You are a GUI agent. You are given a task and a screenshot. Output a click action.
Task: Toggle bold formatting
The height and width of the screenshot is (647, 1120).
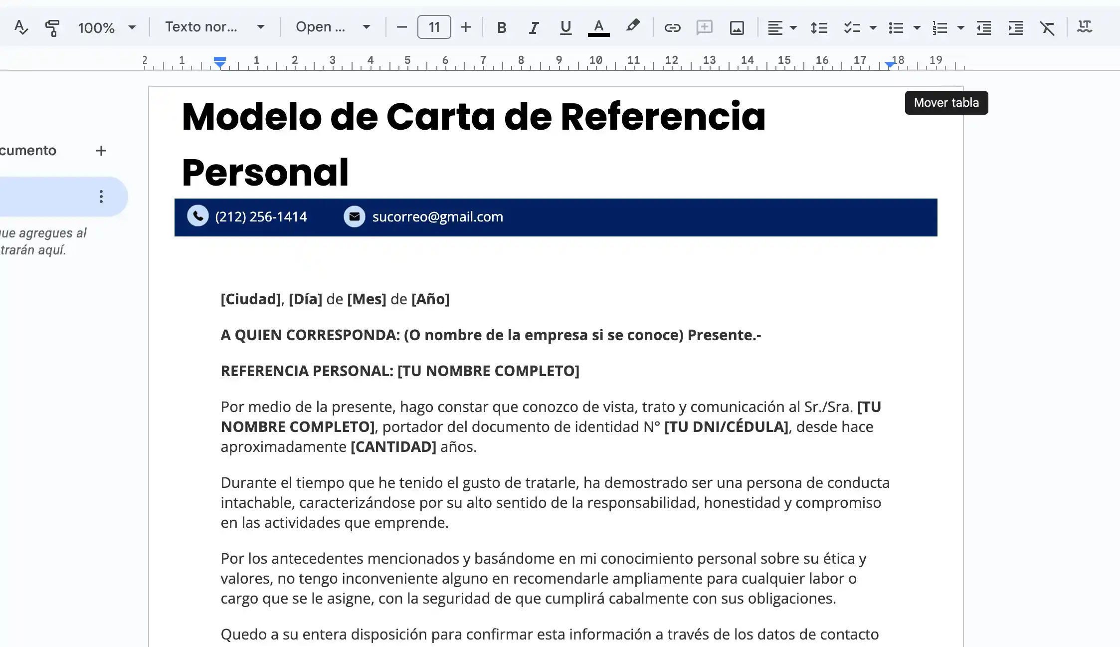[x=502, y=27]
